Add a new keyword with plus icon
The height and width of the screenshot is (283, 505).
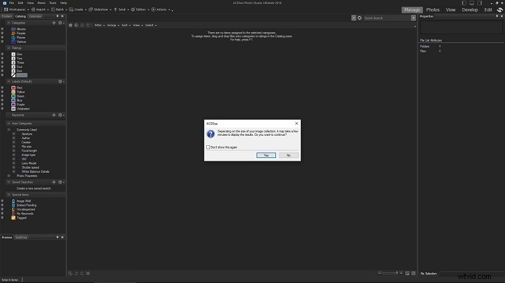tap(54, 115)
